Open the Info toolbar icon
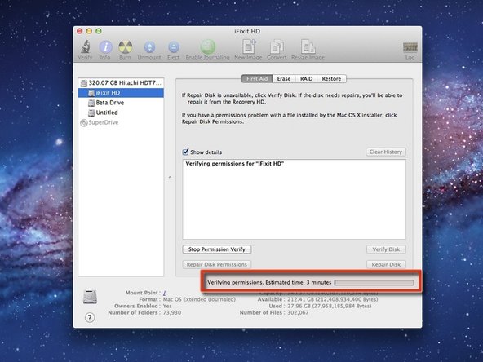The image size is (483, 362). 105,47
